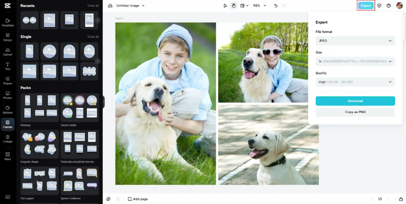
Task: Open the 92% zoom dropdown
Action: click(x=259, y=6)
